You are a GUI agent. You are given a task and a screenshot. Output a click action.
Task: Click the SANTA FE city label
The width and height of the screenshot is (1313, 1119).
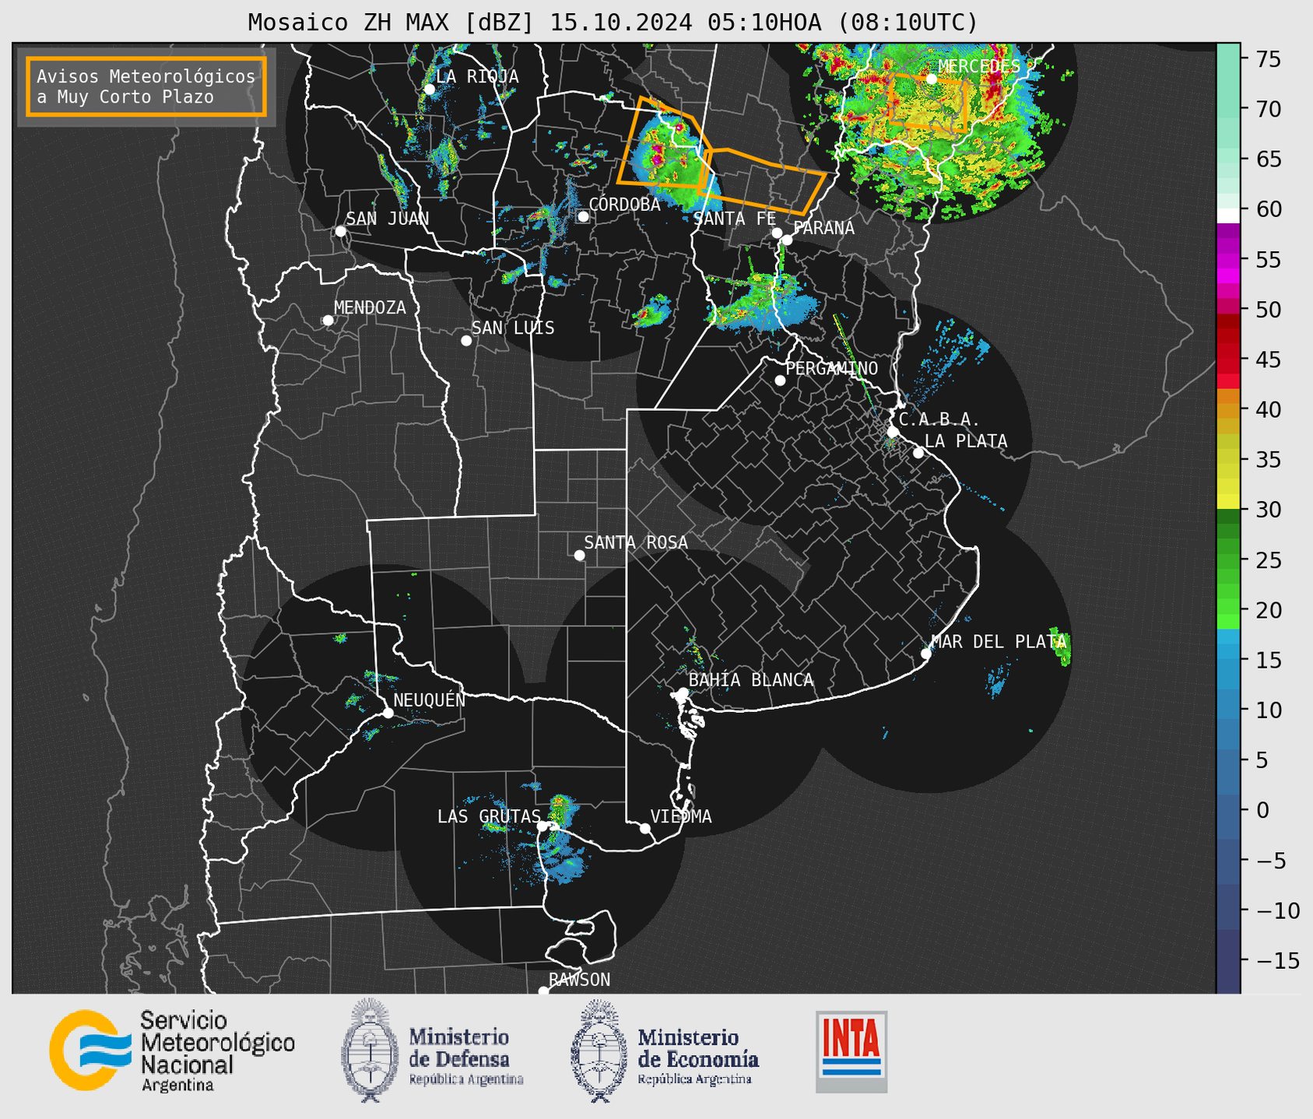735,219
